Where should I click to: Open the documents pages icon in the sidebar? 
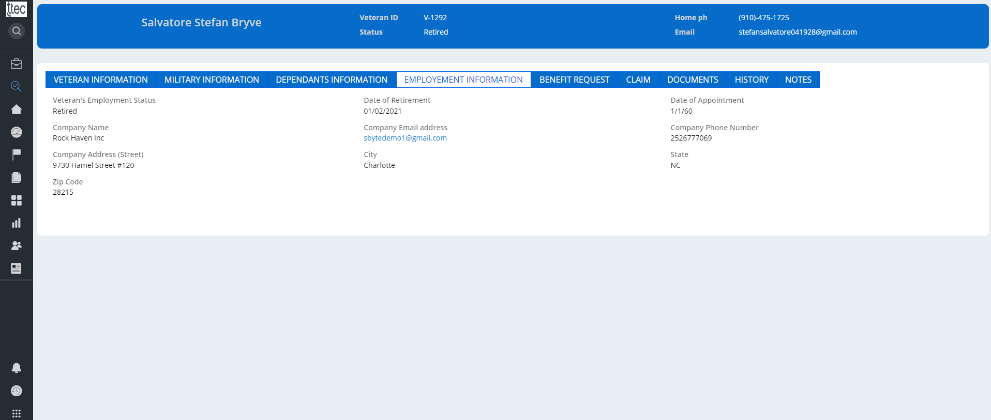(x=17, y=177)
